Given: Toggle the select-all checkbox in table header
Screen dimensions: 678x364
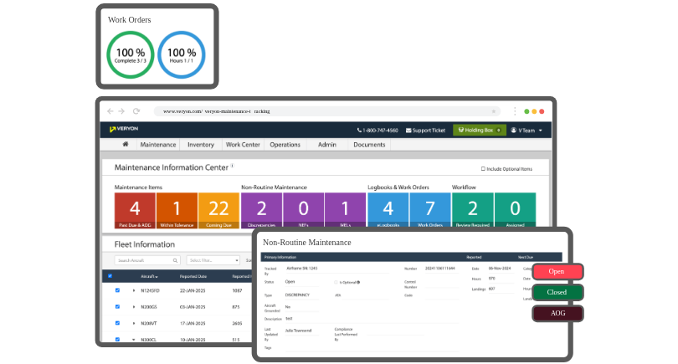Looking at the screenshot, I should 110,276.
